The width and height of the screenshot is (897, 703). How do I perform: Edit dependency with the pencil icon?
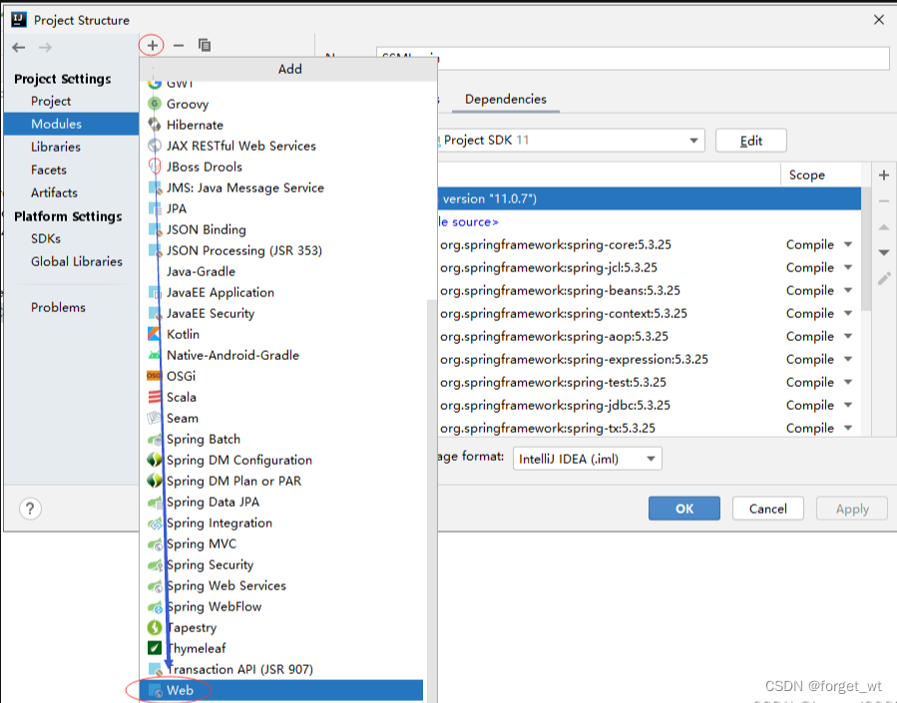tap(884, 278)
